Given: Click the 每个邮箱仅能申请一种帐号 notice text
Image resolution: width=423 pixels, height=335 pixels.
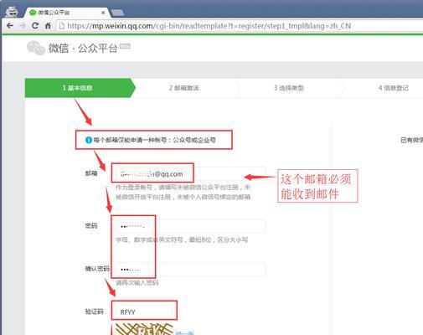Looking at the screenshot, I should pos(154,140).
